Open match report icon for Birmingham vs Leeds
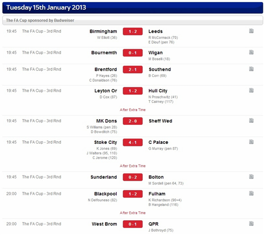This screenshot has width=264, height=235. [x=251, y=31]
